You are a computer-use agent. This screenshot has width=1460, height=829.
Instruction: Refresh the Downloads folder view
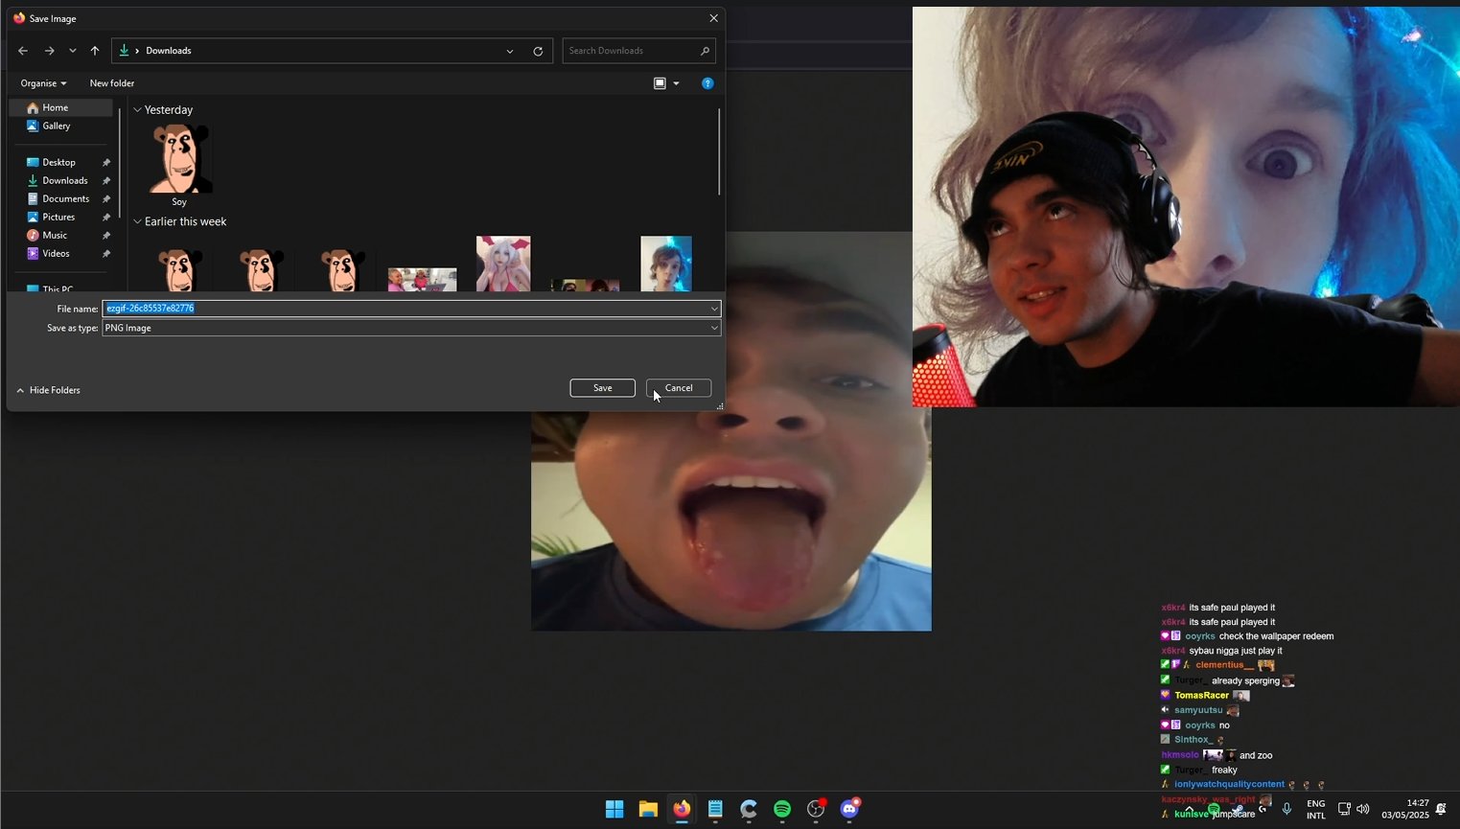coord(538,51)
